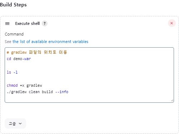Click the 'demo-war' directory name text
The image size is (179, 134).
point(22,59)
